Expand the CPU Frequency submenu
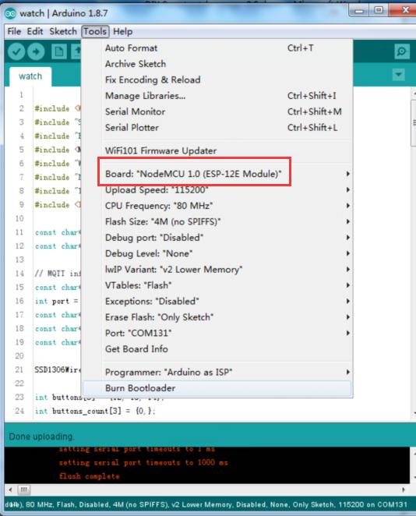 click(217, 206)
